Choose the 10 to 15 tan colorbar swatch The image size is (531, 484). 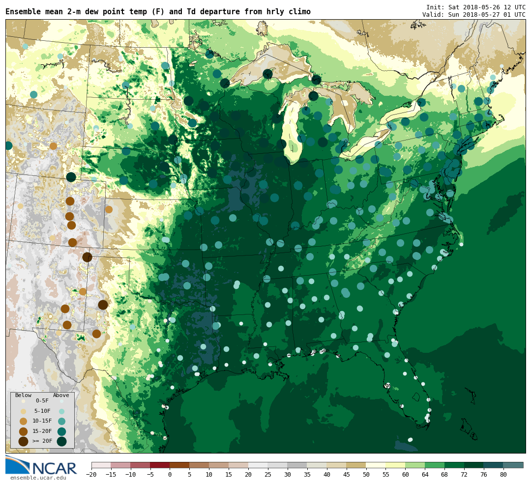(219, 465)
